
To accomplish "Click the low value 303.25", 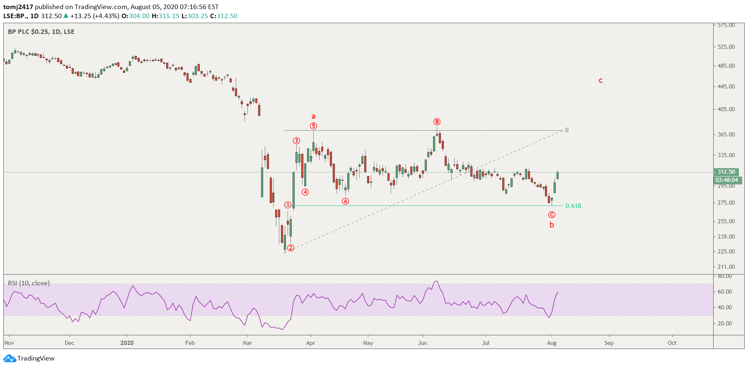I will click(x=198, y=16).
